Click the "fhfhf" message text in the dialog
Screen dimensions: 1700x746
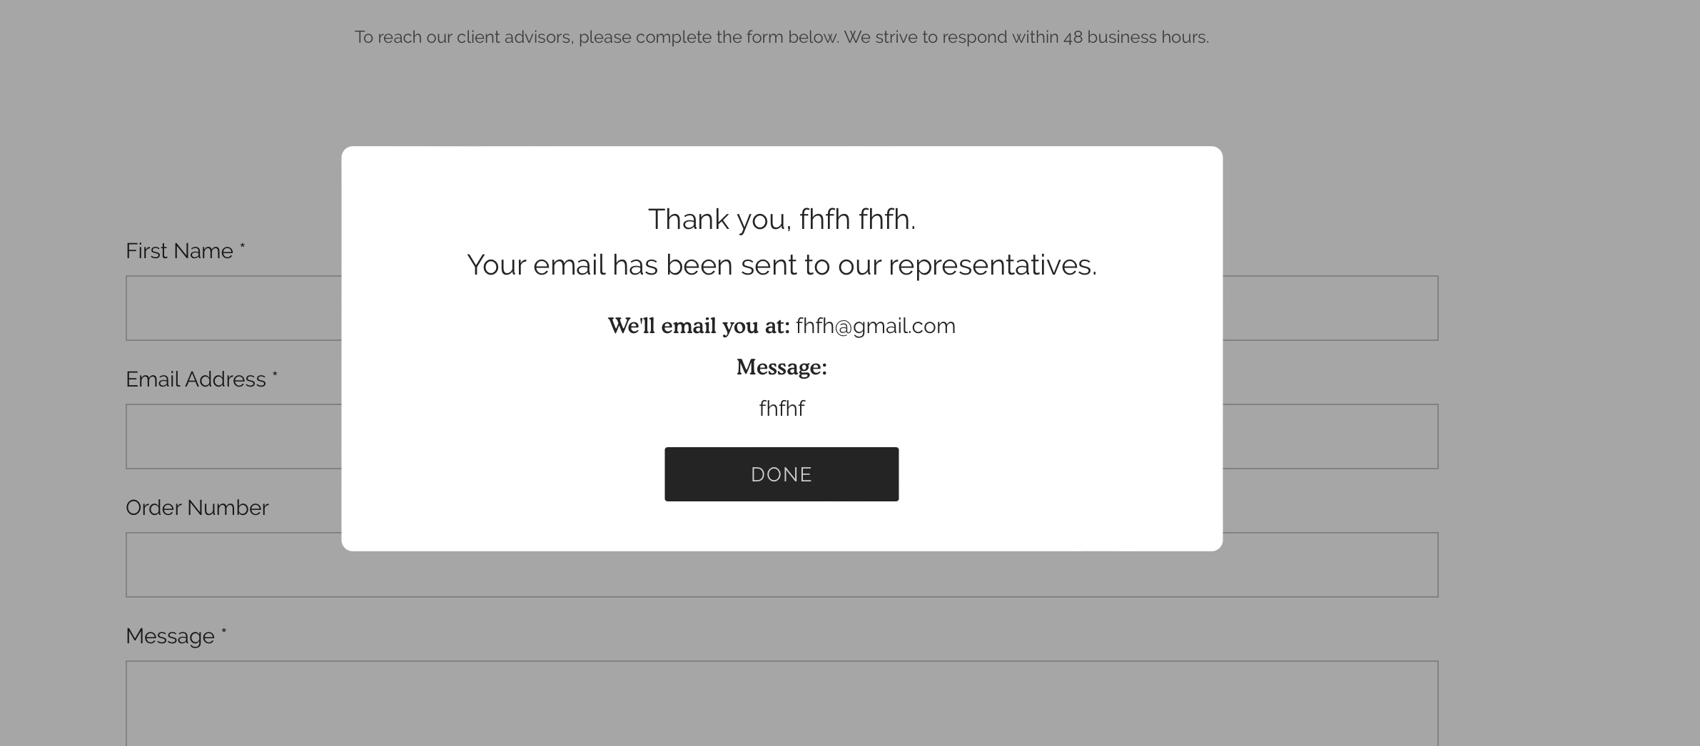781,409
